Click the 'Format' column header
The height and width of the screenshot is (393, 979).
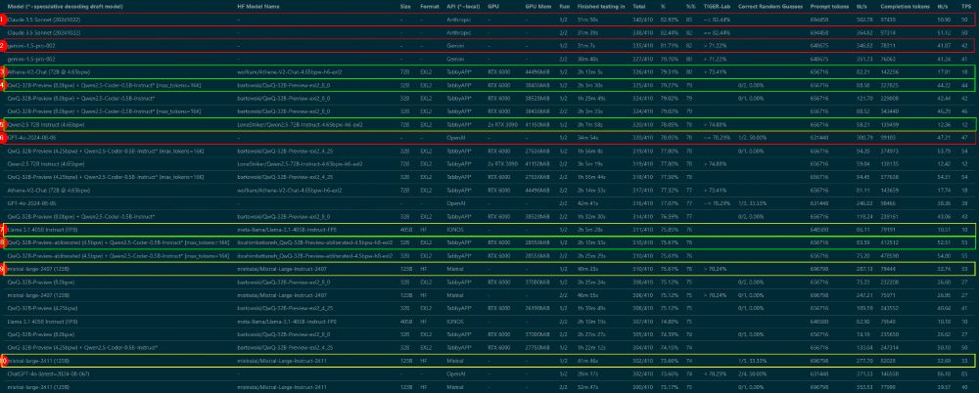point(430,6)
